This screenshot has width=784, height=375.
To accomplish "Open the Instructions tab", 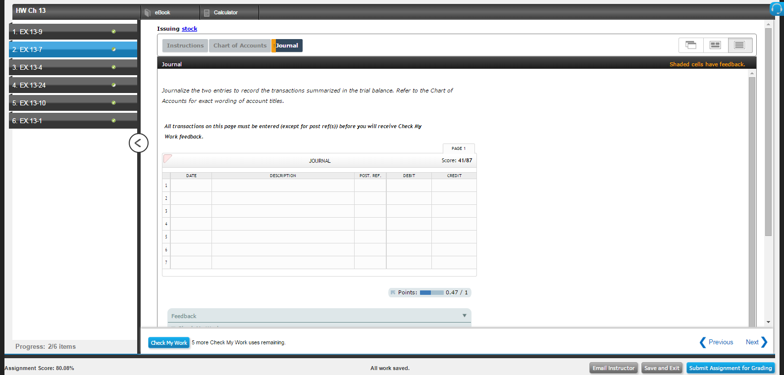I will click(185, 46).
